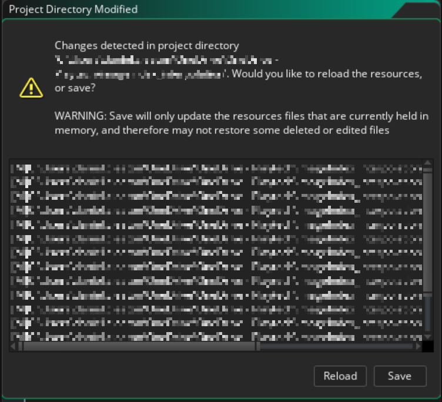The width and height of the screenshot is (442, 402).
Task: Click the horizontal scrollbar thumb
Action: 139,347
